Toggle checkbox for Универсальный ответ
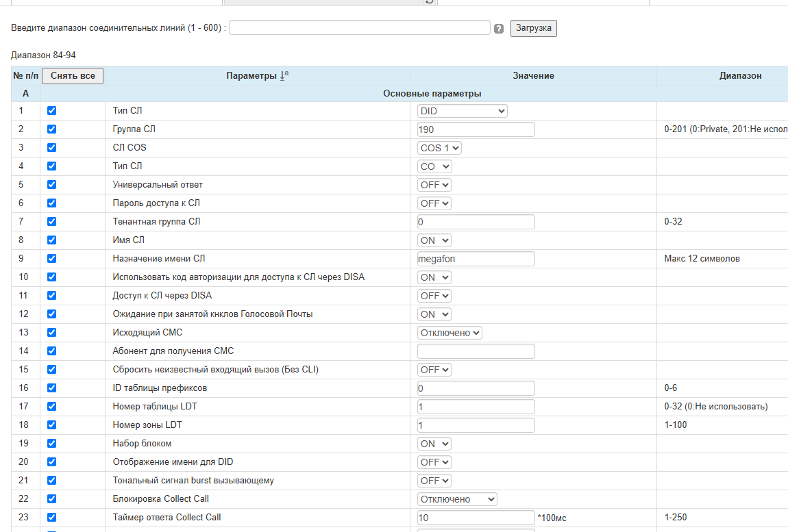 [x=51, y=185]
